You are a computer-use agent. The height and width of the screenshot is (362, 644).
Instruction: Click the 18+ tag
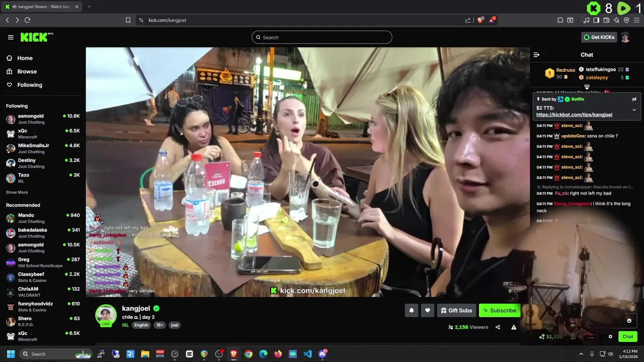coord(159,325)
